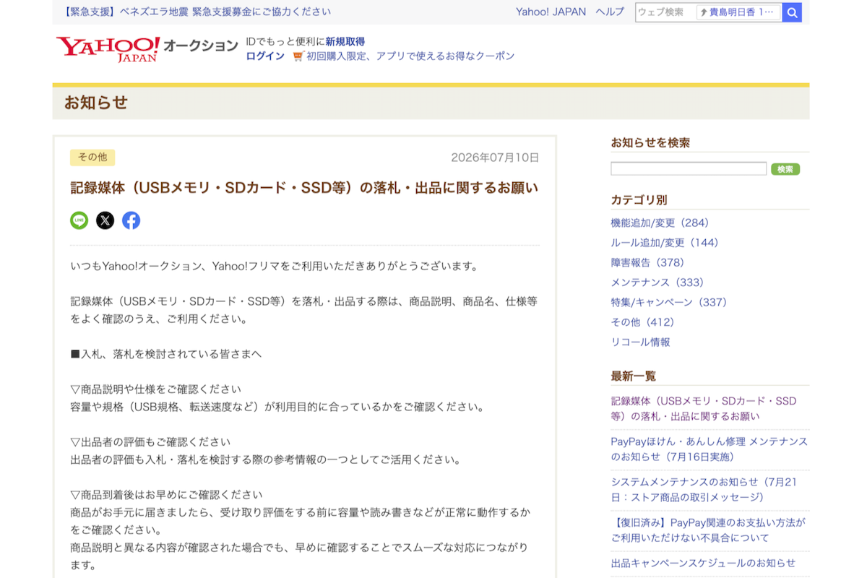Click the article title about 記録媒体
The image size is (867, 578).
304,188
